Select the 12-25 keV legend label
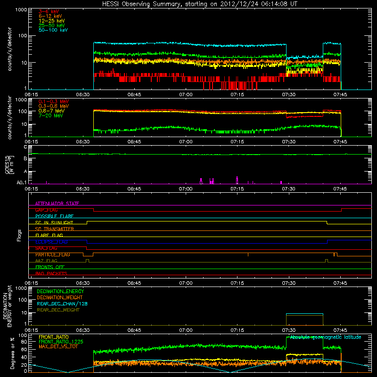The image size is (377, 377). tap(52, 21)
